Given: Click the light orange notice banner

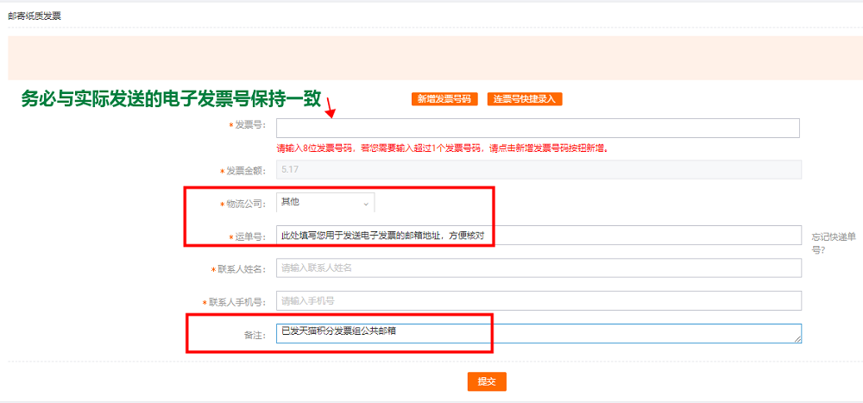Looking at the screenshot, I should (431, 58).
